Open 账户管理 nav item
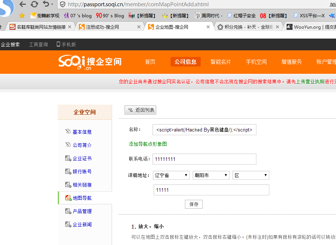 (x=326, y=62)
